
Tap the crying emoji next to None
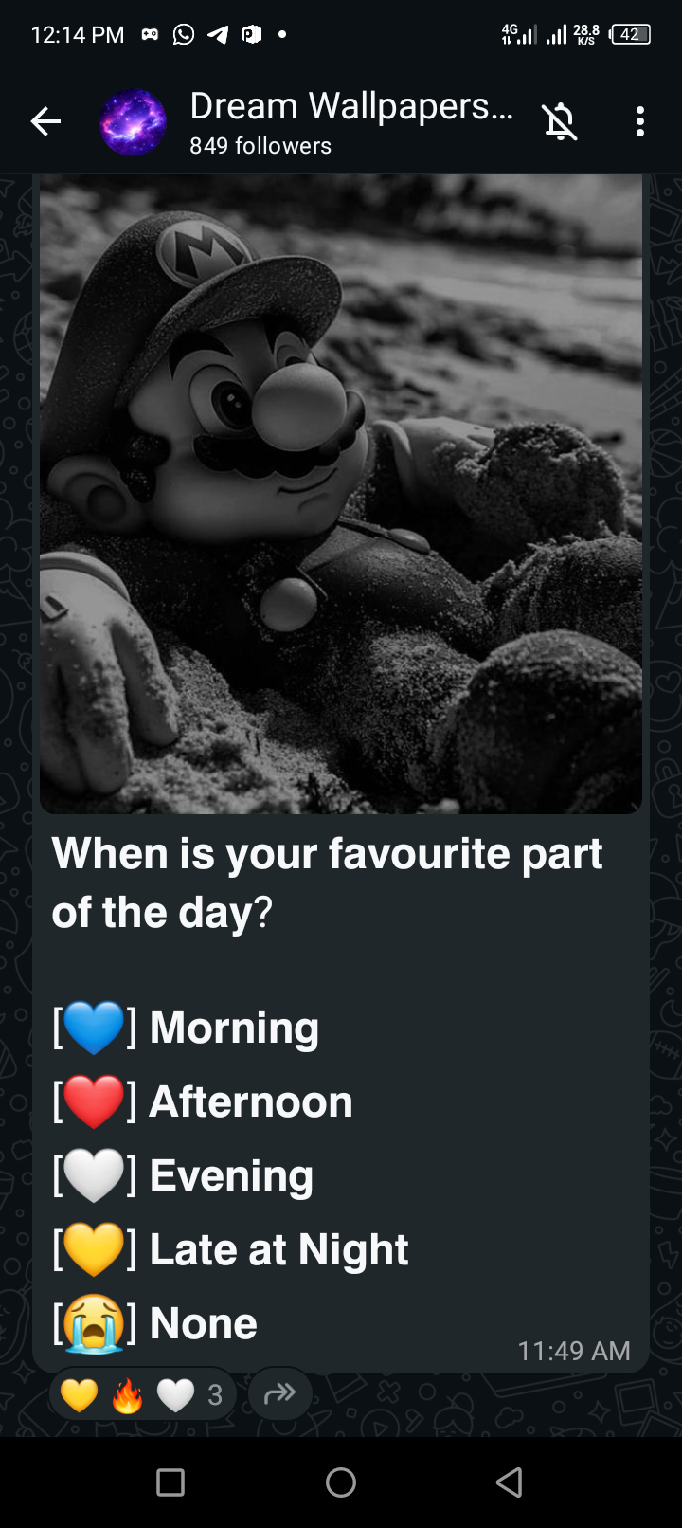coord(95,1323)
